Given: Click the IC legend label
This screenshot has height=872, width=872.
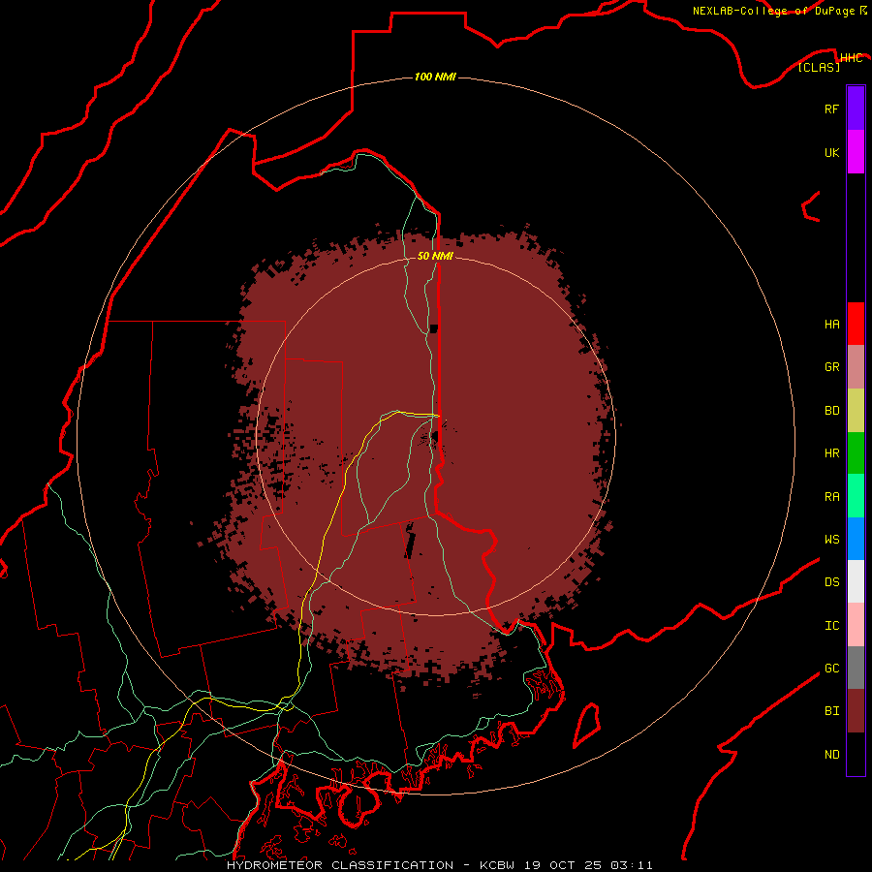Looking at the screenshot, I should [x=831, y=626].
